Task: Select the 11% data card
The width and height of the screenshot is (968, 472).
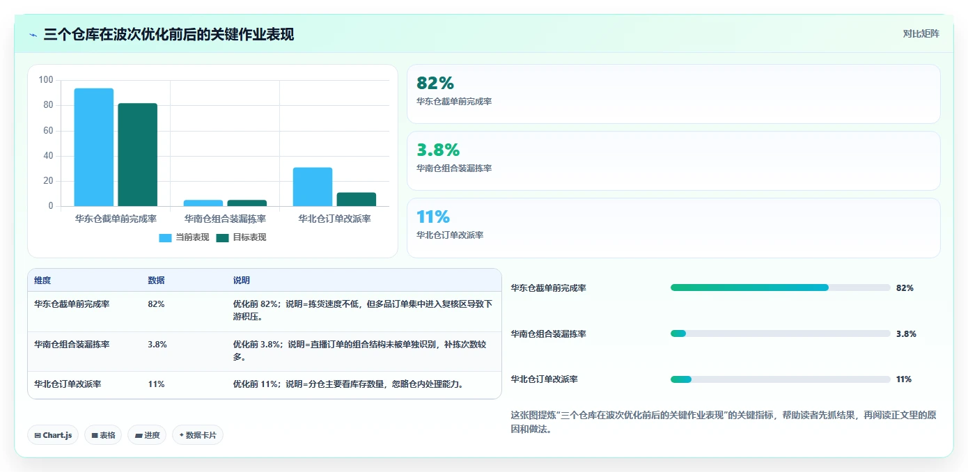Action: 673,228
